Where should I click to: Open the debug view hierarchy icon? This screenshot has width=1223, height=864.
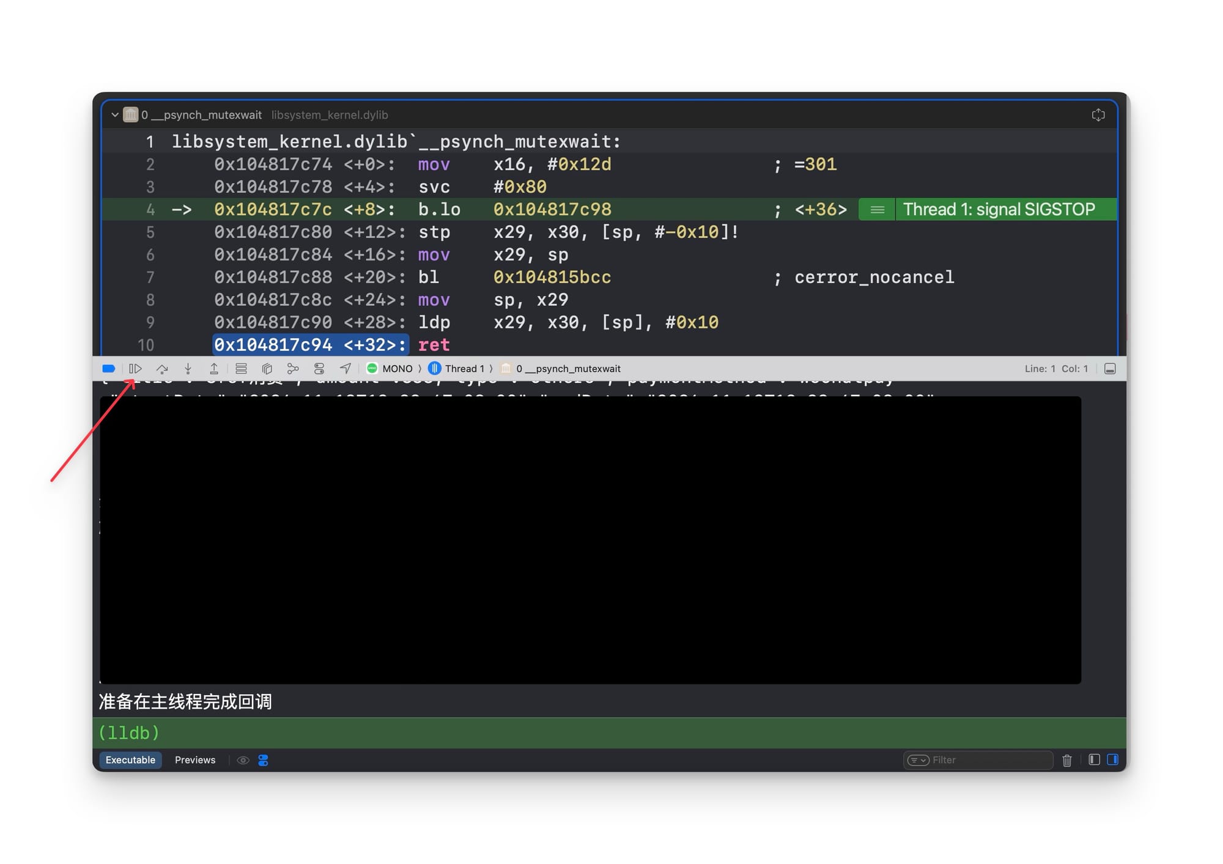click(x=267, y=369)
